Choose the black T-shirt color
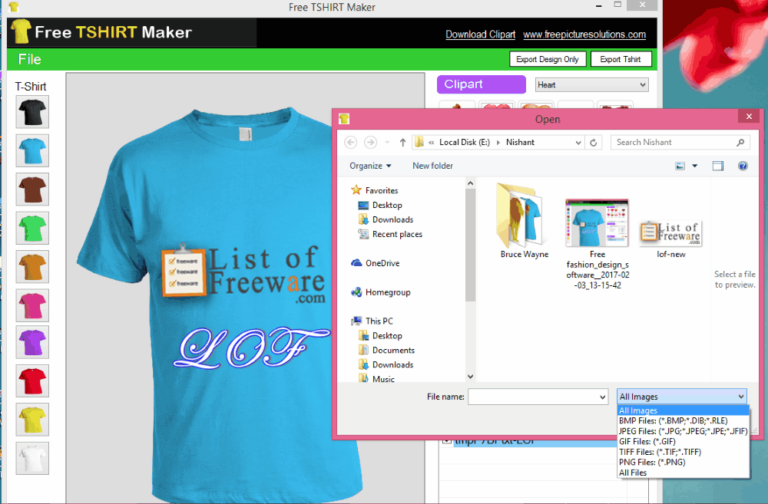 [x=32, y=112]
